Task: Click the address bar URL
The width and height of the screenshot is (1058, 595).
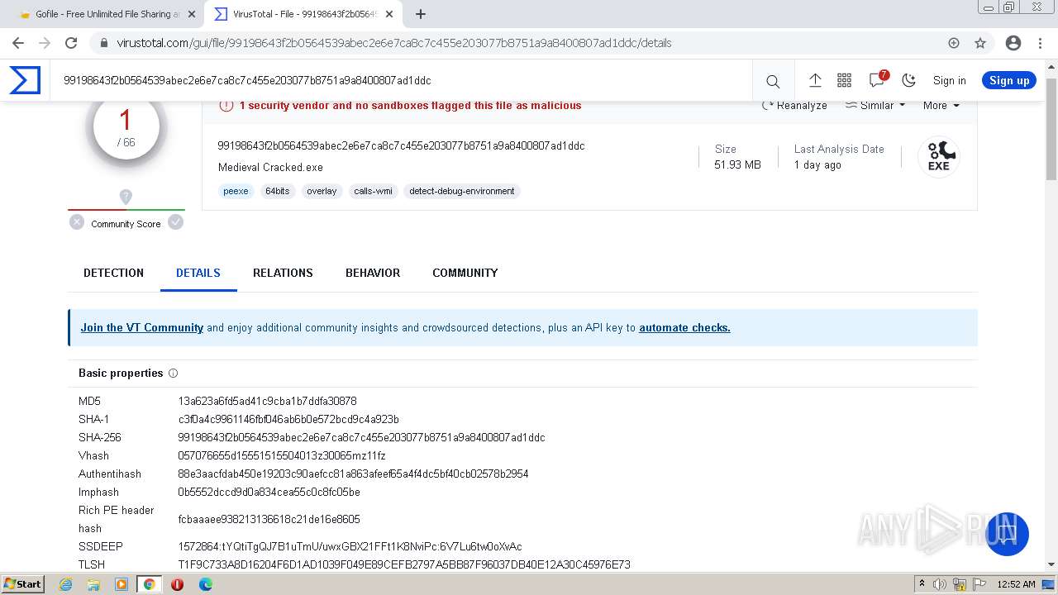Action: (x=394, y=43)
